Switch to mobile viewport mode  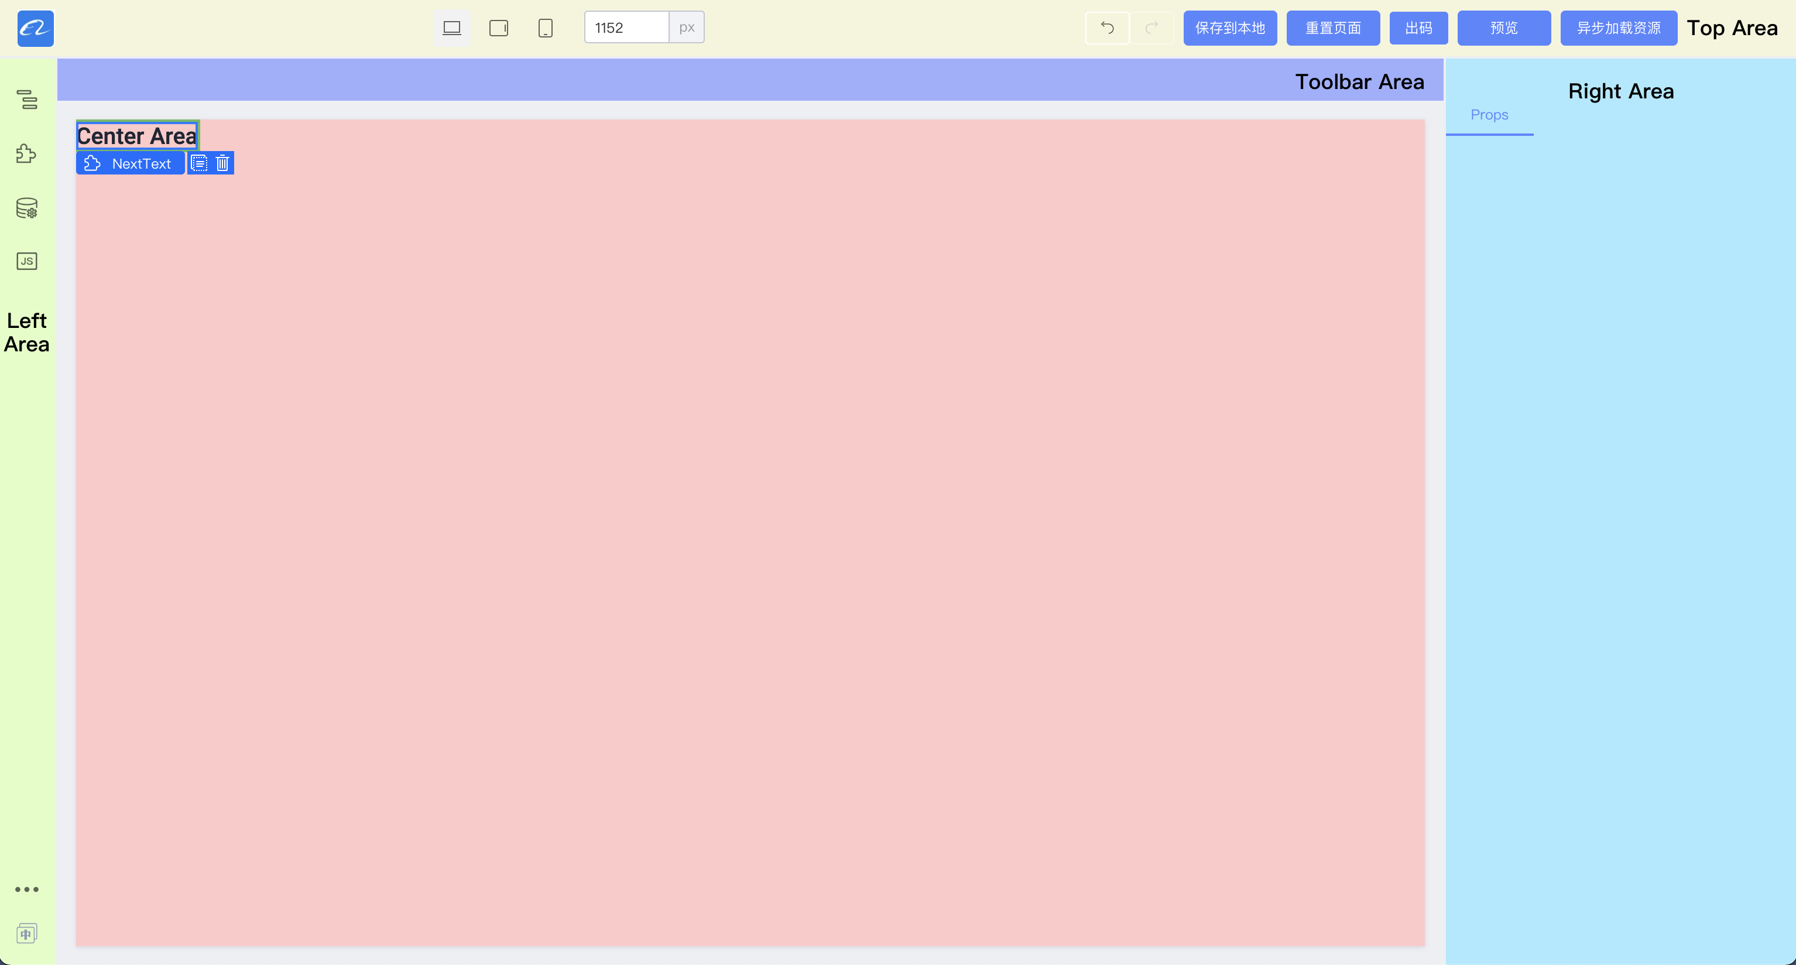click(x=545, y=28)
